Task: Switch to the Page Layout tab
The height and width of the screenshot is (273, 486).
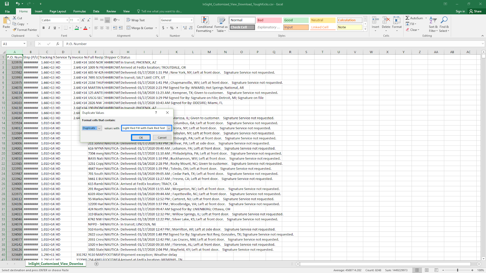Action: [58, 11]
